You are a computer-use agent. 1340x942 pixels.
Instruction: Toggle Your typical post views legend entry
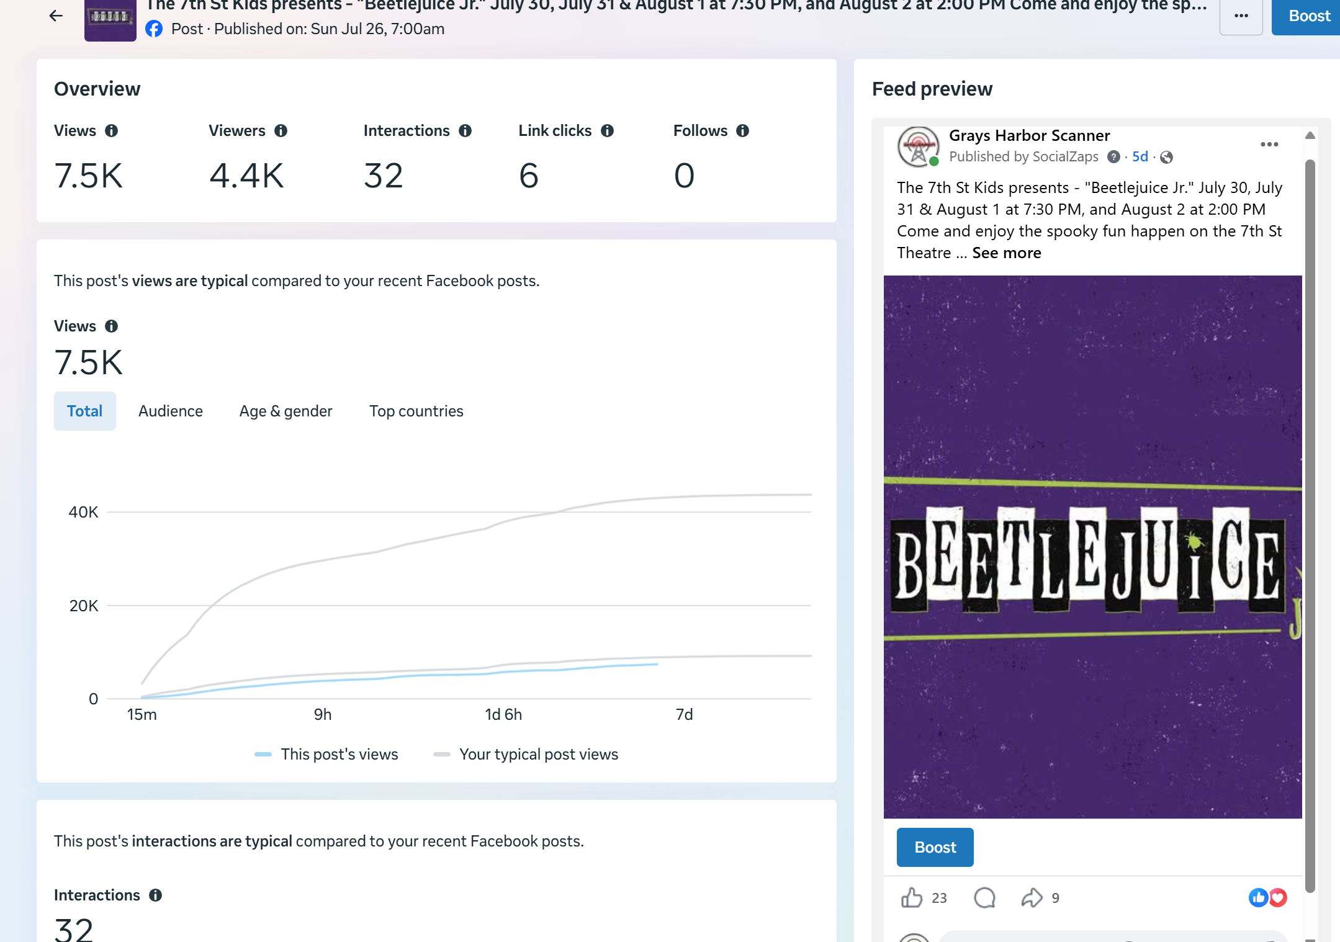(x=526, y=755)
